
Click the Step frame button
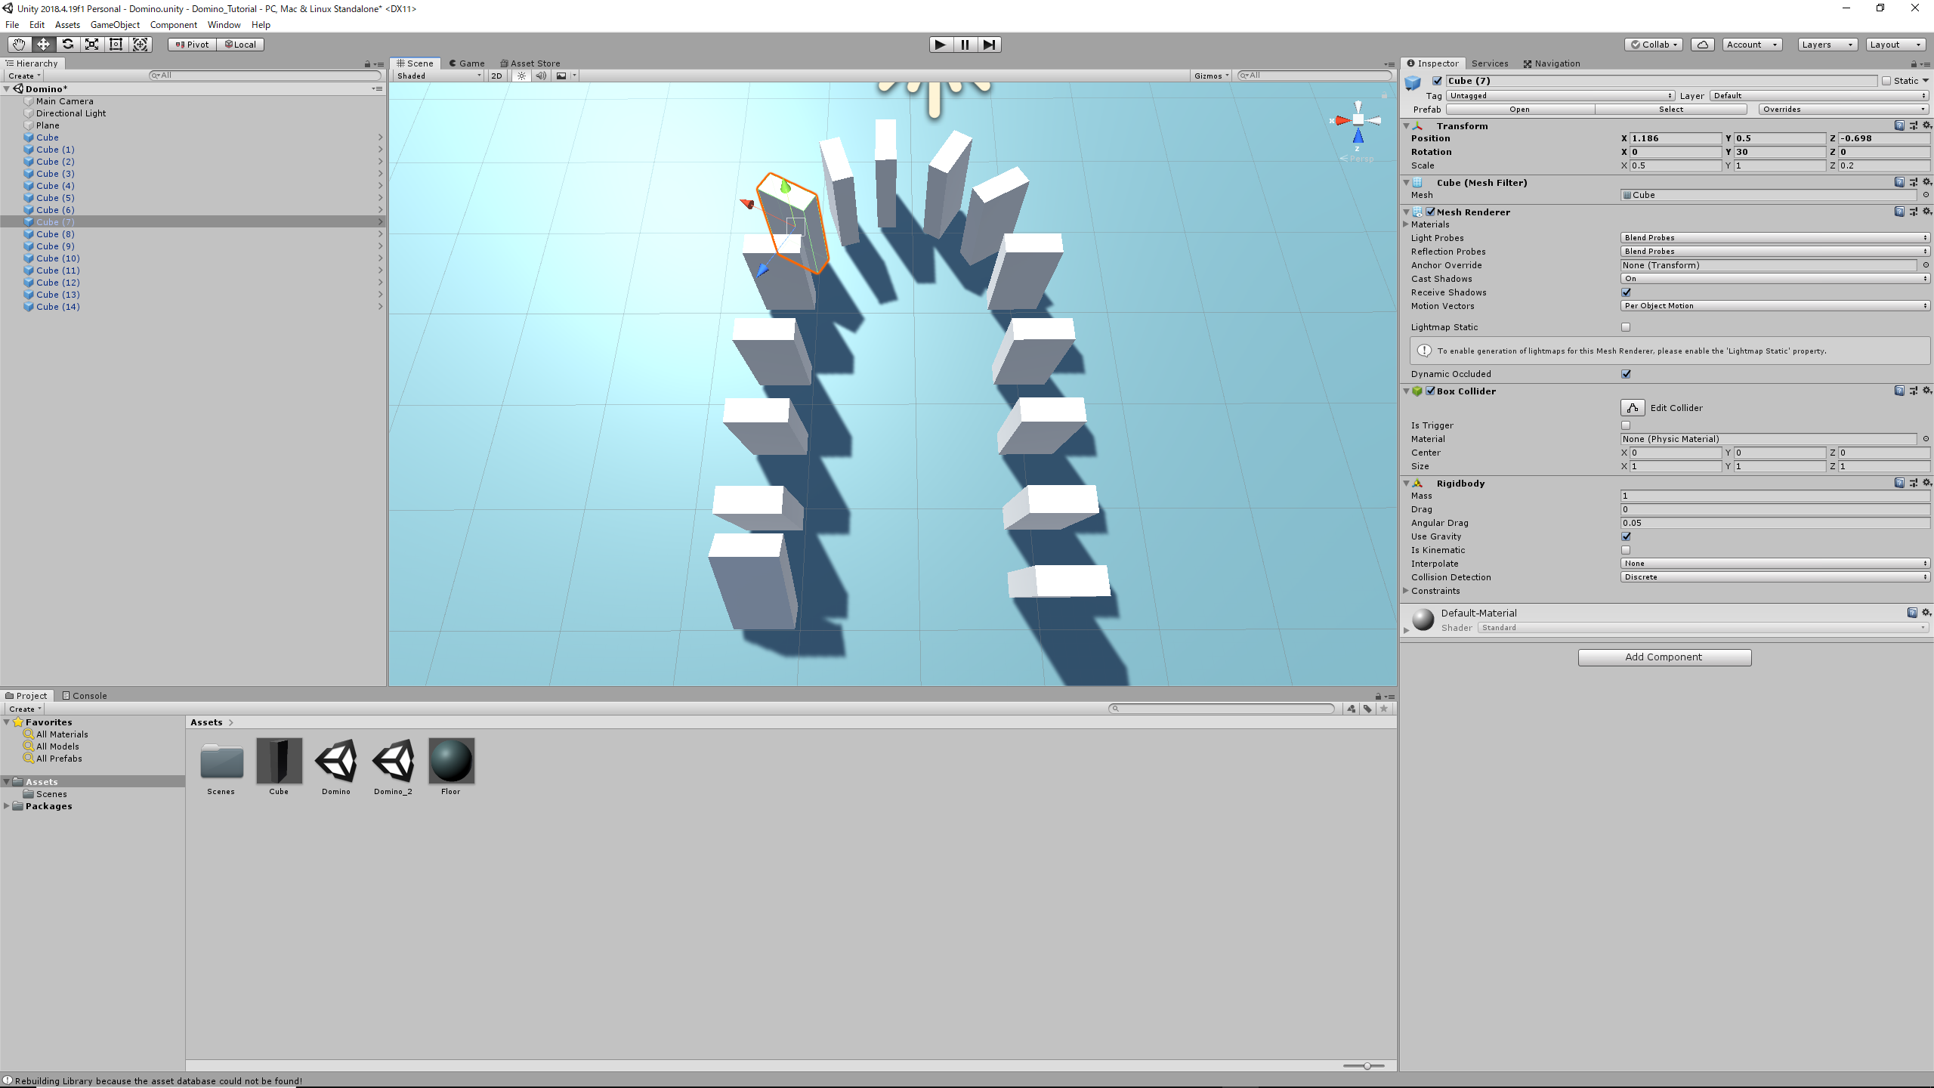click(x=989, y=45)
